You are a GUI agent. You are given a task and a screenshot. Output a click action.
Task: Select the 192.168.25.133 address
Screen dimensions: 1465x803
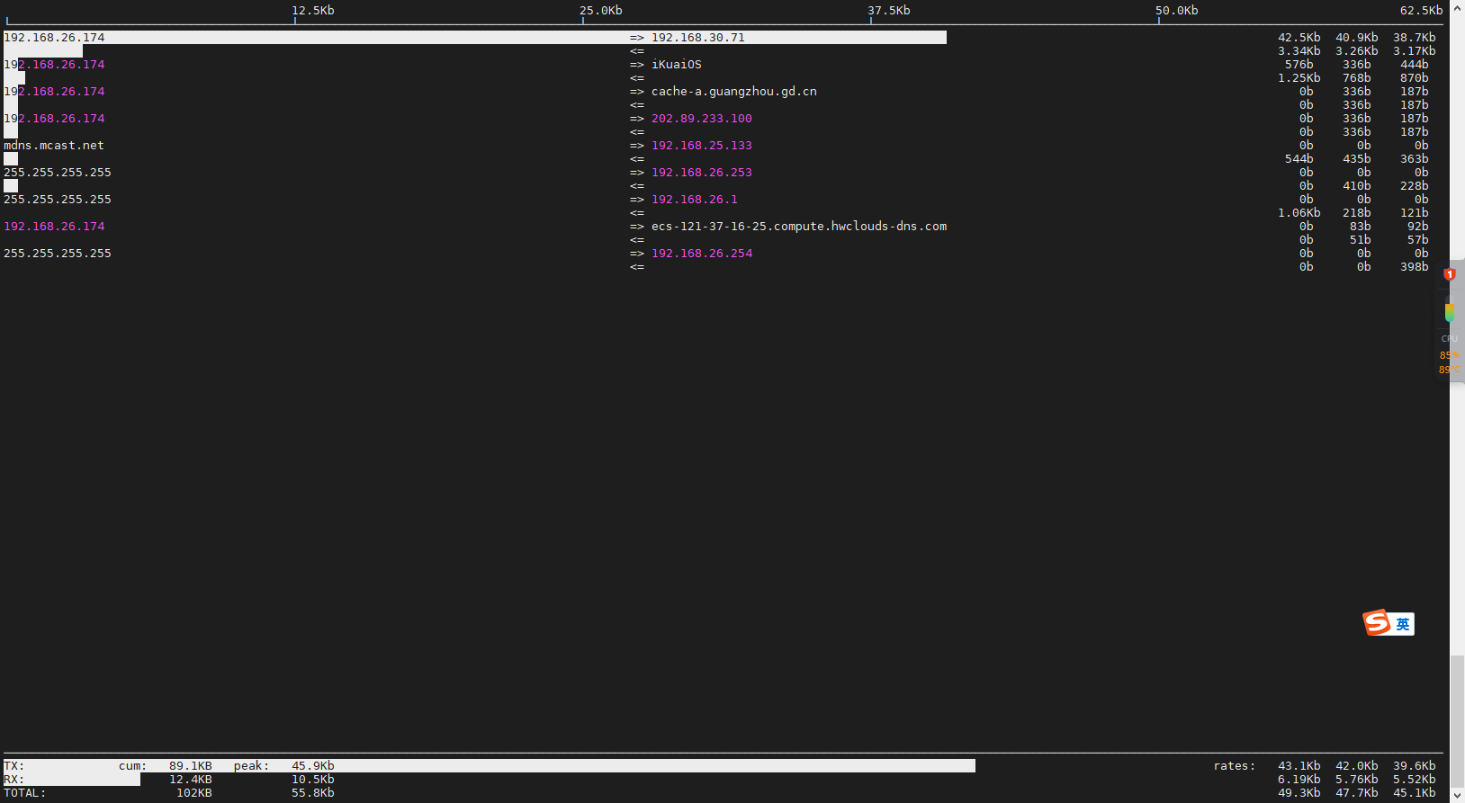pyautogui.click(x=702, y=145)
